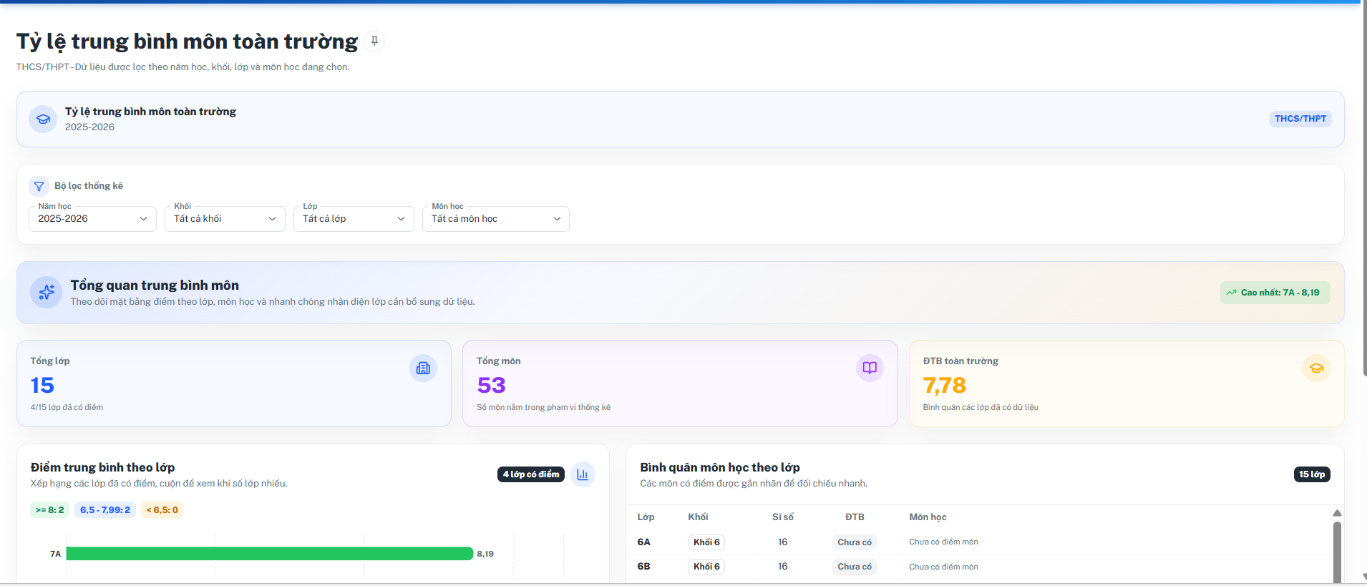Image resolution: width=1367 pixels, height=586 pixels.
Task: Expand the Khối dropdown set to Tất cả khối
Action: (225, 219)
